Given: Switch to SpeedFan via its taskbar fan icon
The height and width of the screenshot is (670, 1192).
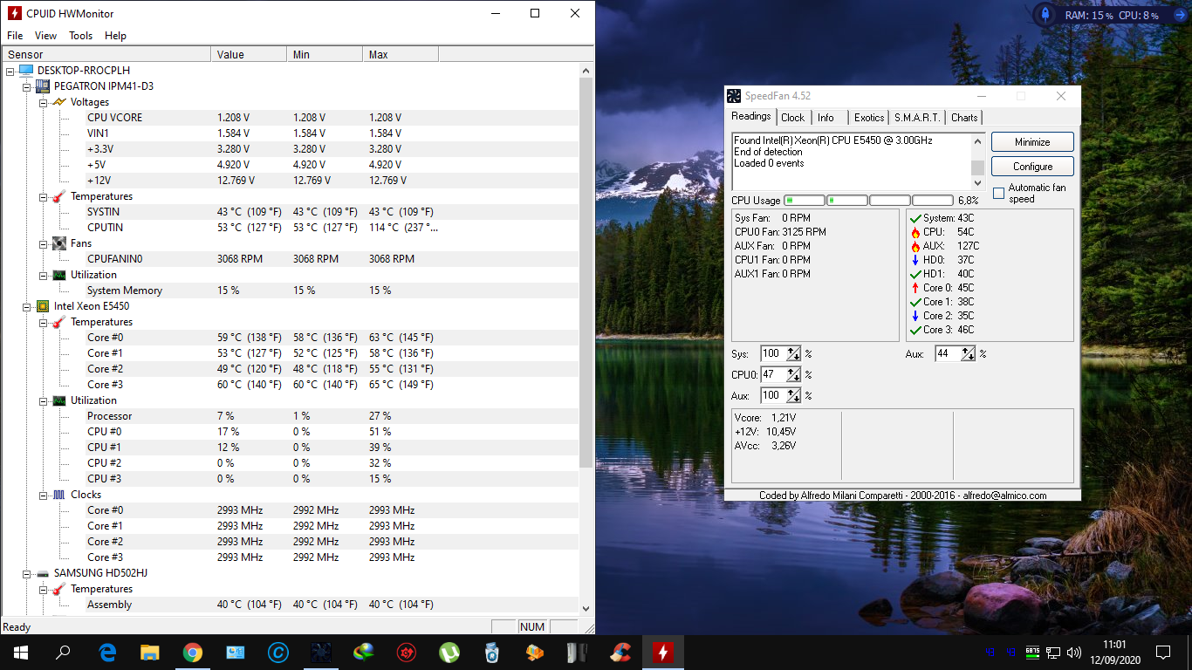Looking at the screenshot, I should (x=321, y=652).
